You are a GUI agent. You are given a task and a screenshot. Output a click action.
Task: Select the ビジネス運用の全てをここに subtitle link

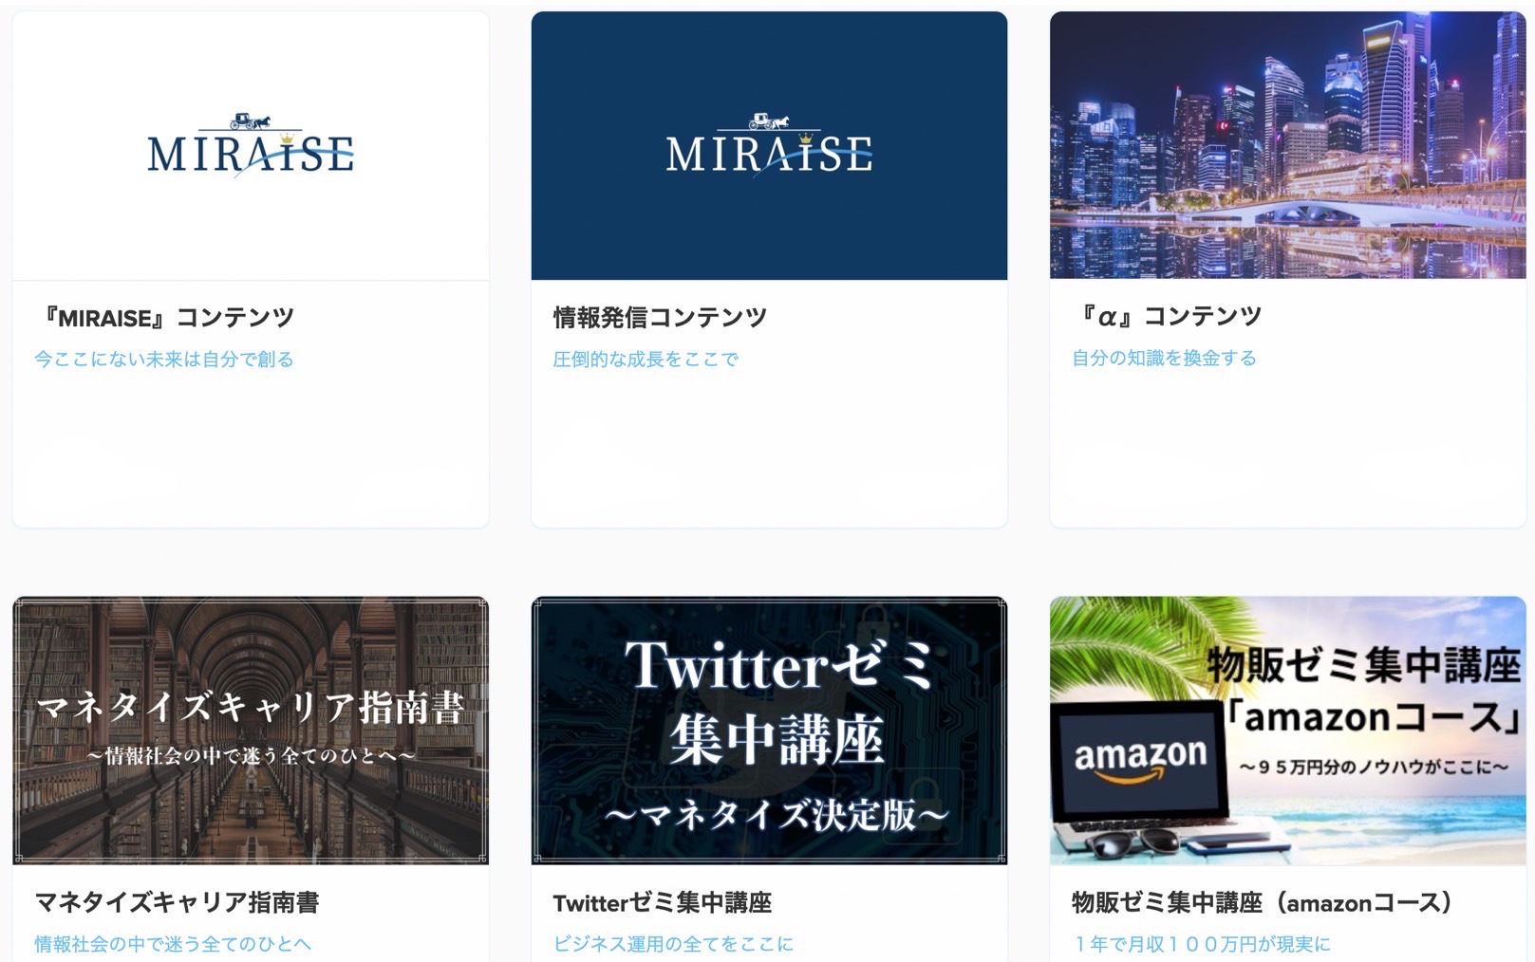(x=673, y=944)
